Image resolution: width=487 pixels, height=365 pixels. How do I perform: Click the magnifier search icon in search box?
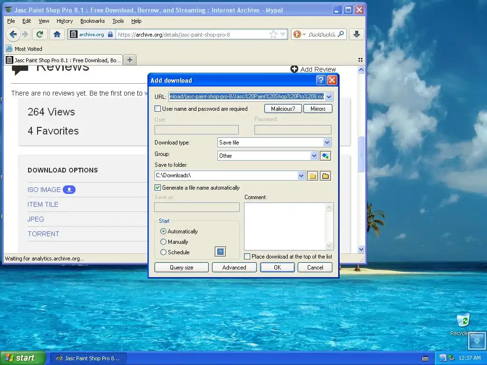tap(341, 34)
